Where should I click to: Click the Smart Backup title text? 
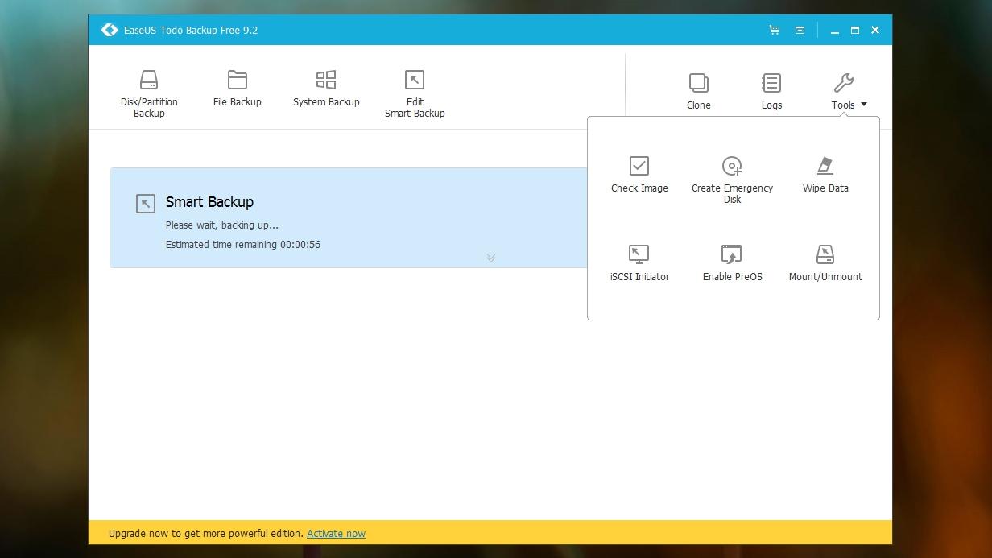point(209,202)
